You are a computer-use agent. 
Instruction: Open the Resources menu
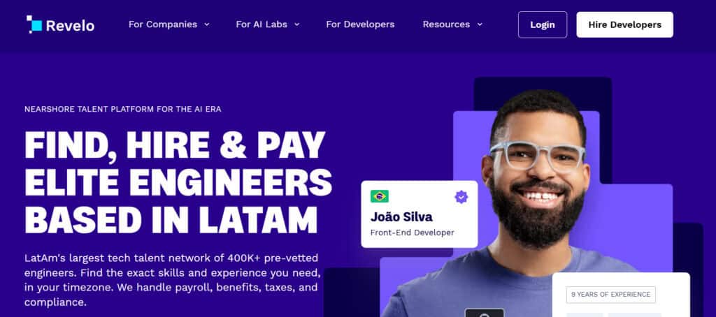click(x=446, y=24)
